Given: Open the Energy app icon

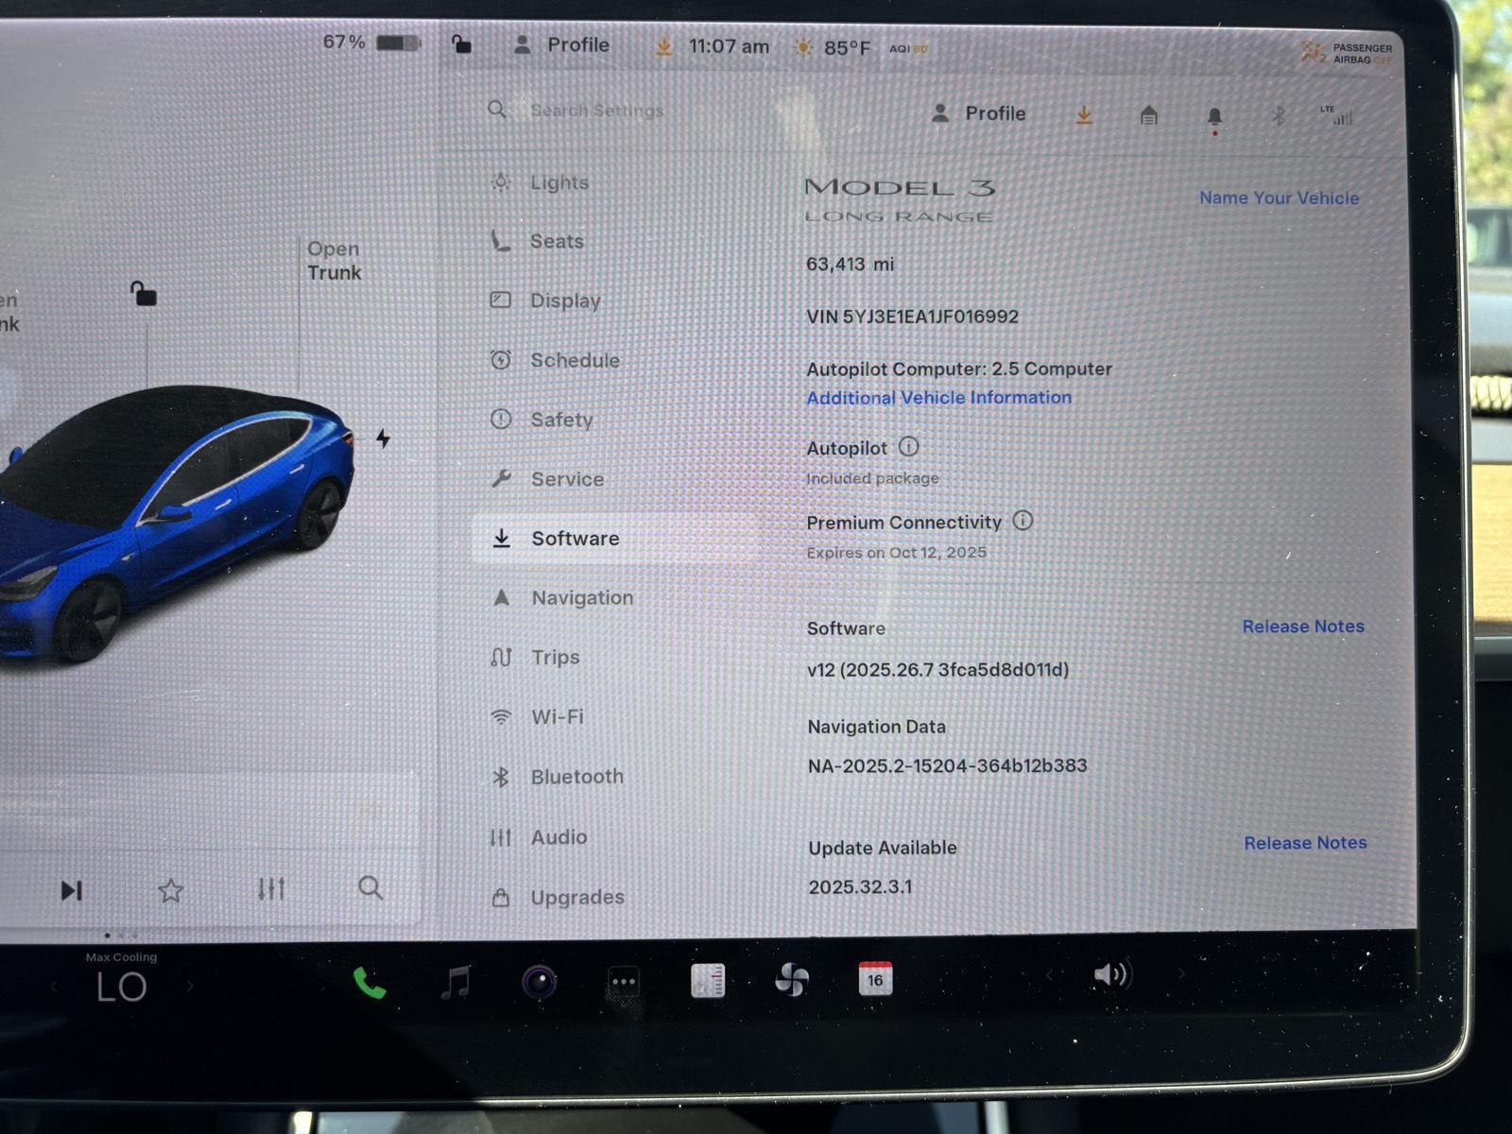Looking at the screenshot, I should click(x=707, y=981).
